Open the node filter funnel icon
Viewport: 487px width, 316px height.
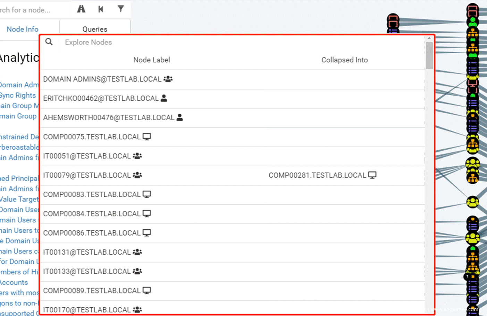120,9
